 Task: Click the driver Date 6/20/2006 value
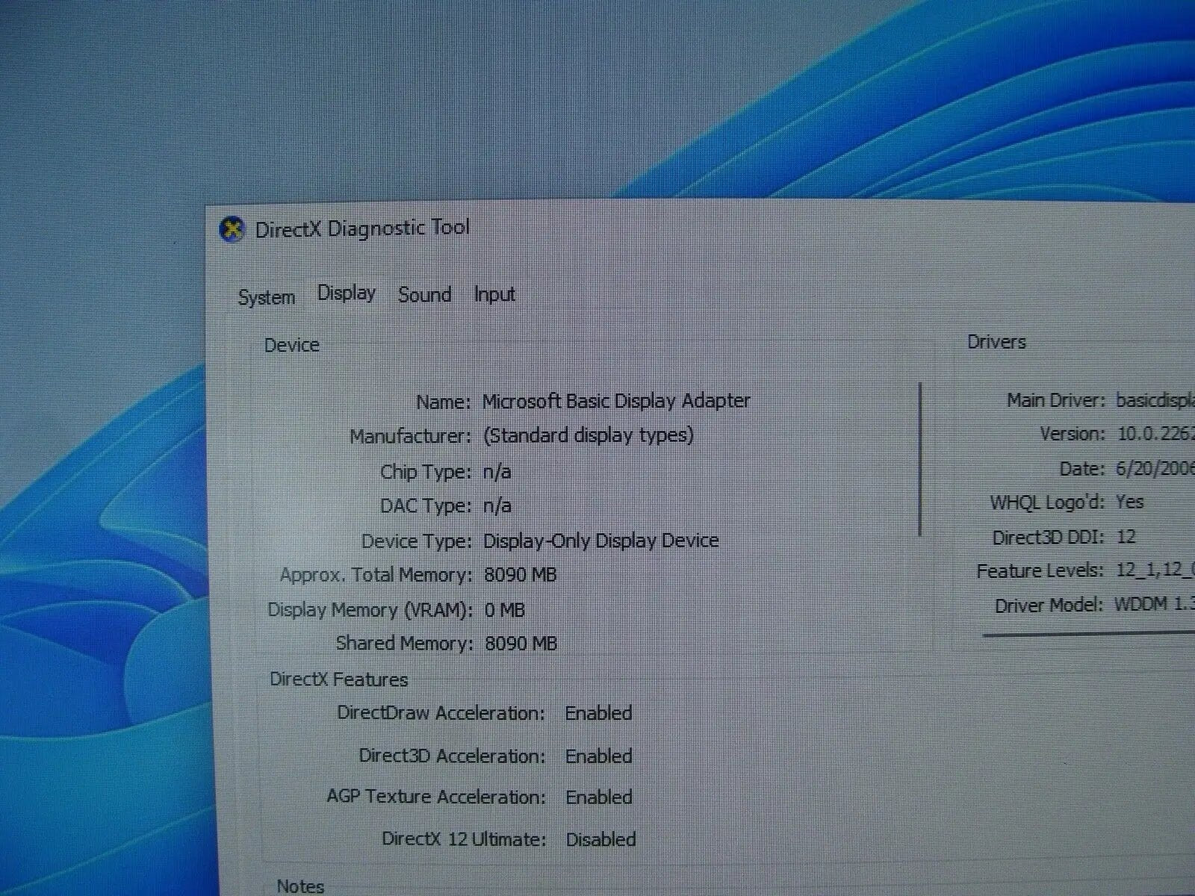click(1155, 469)
